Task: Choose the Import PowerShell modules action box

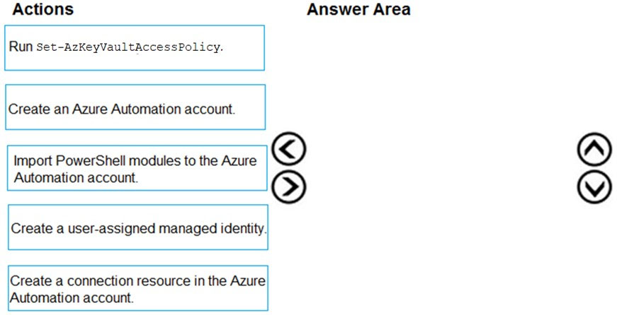Action: pos(137,168)
